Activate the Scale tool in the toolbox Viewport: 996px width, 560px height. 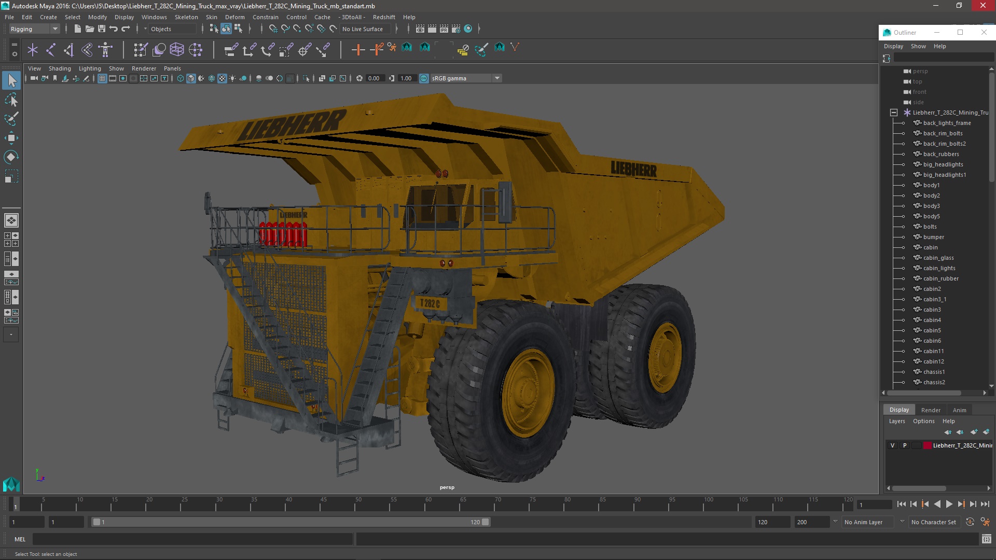click(x=11, y=176)
